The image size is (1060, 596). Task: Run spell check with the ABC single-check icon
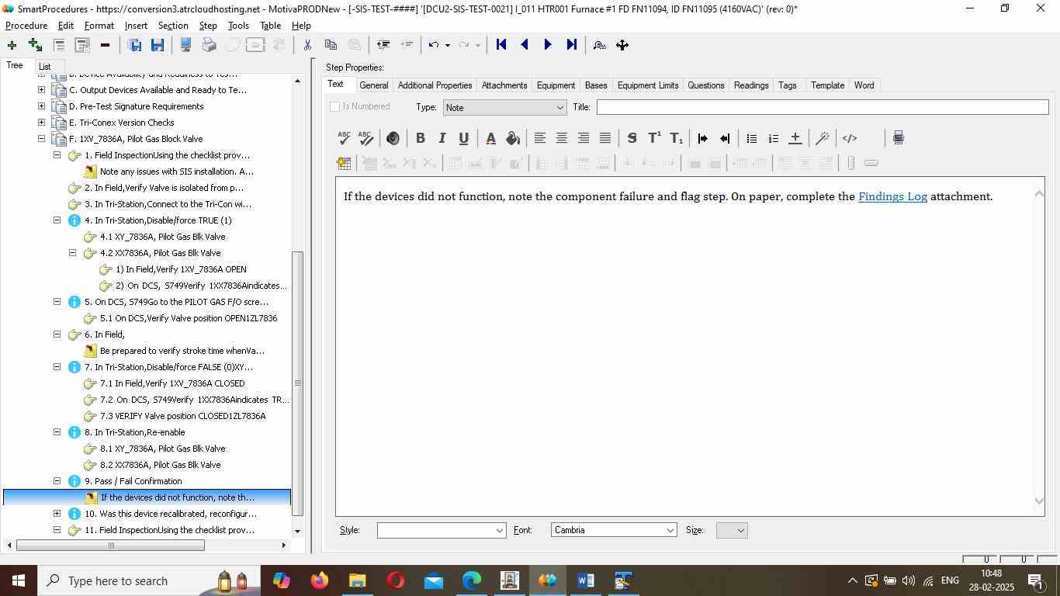[344, 138]
